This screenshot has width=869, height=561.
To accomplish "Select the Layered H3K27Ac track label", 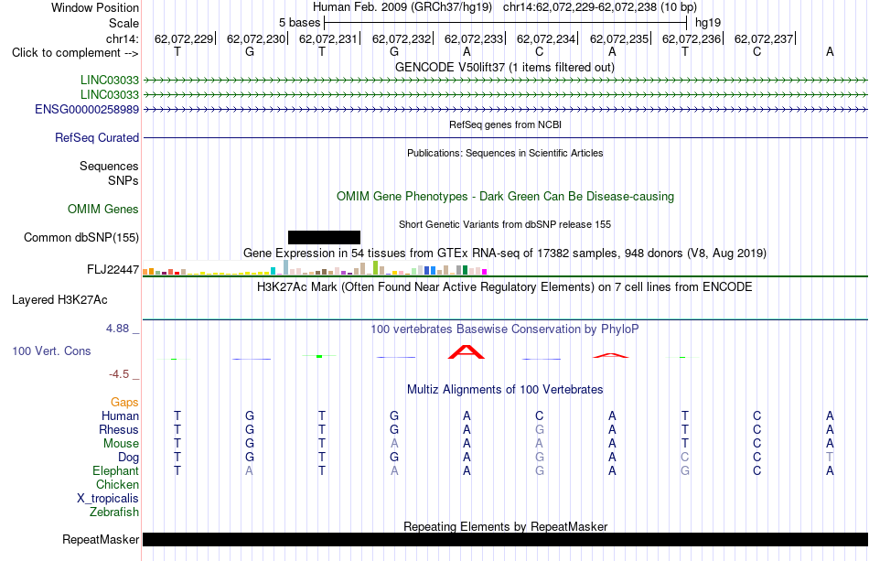I will [x=59, y=300].
